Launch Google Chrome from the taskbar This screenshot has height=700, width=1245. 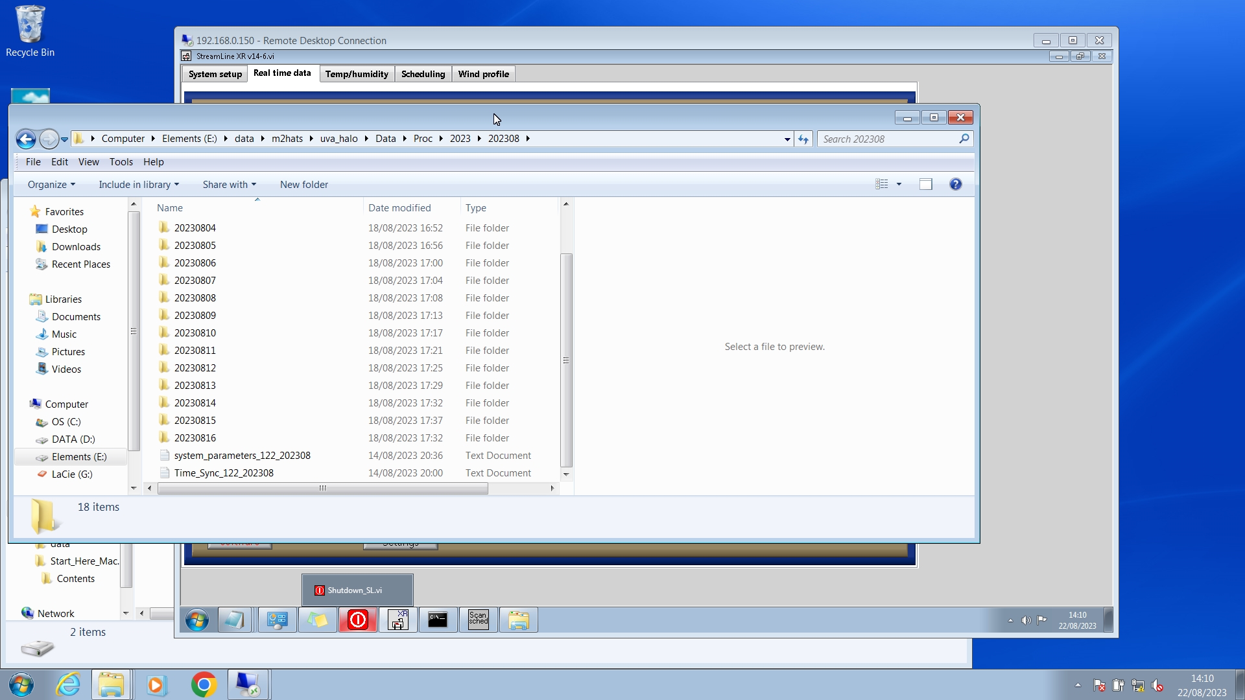tap(204, 684)
